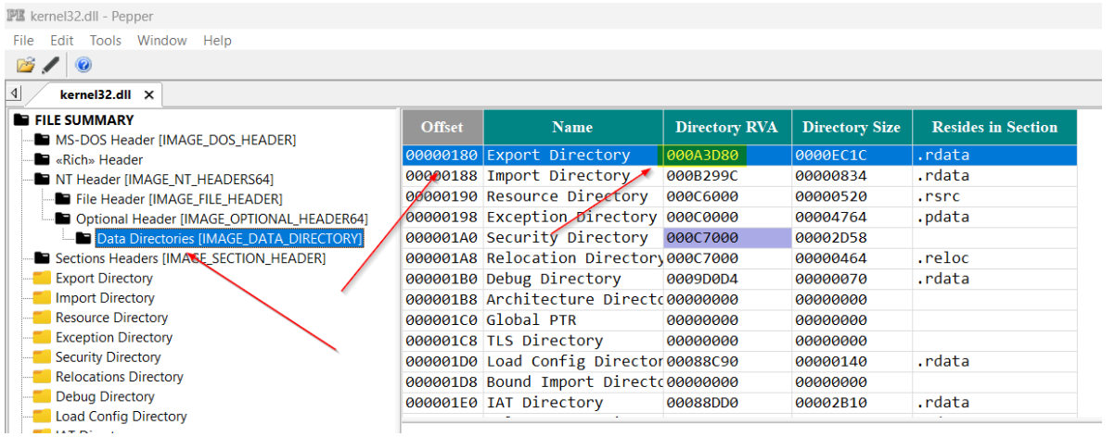The image size is (1115, 437).
Task: Click the pencil edit toolbar icon
Action: coord(51,65)
